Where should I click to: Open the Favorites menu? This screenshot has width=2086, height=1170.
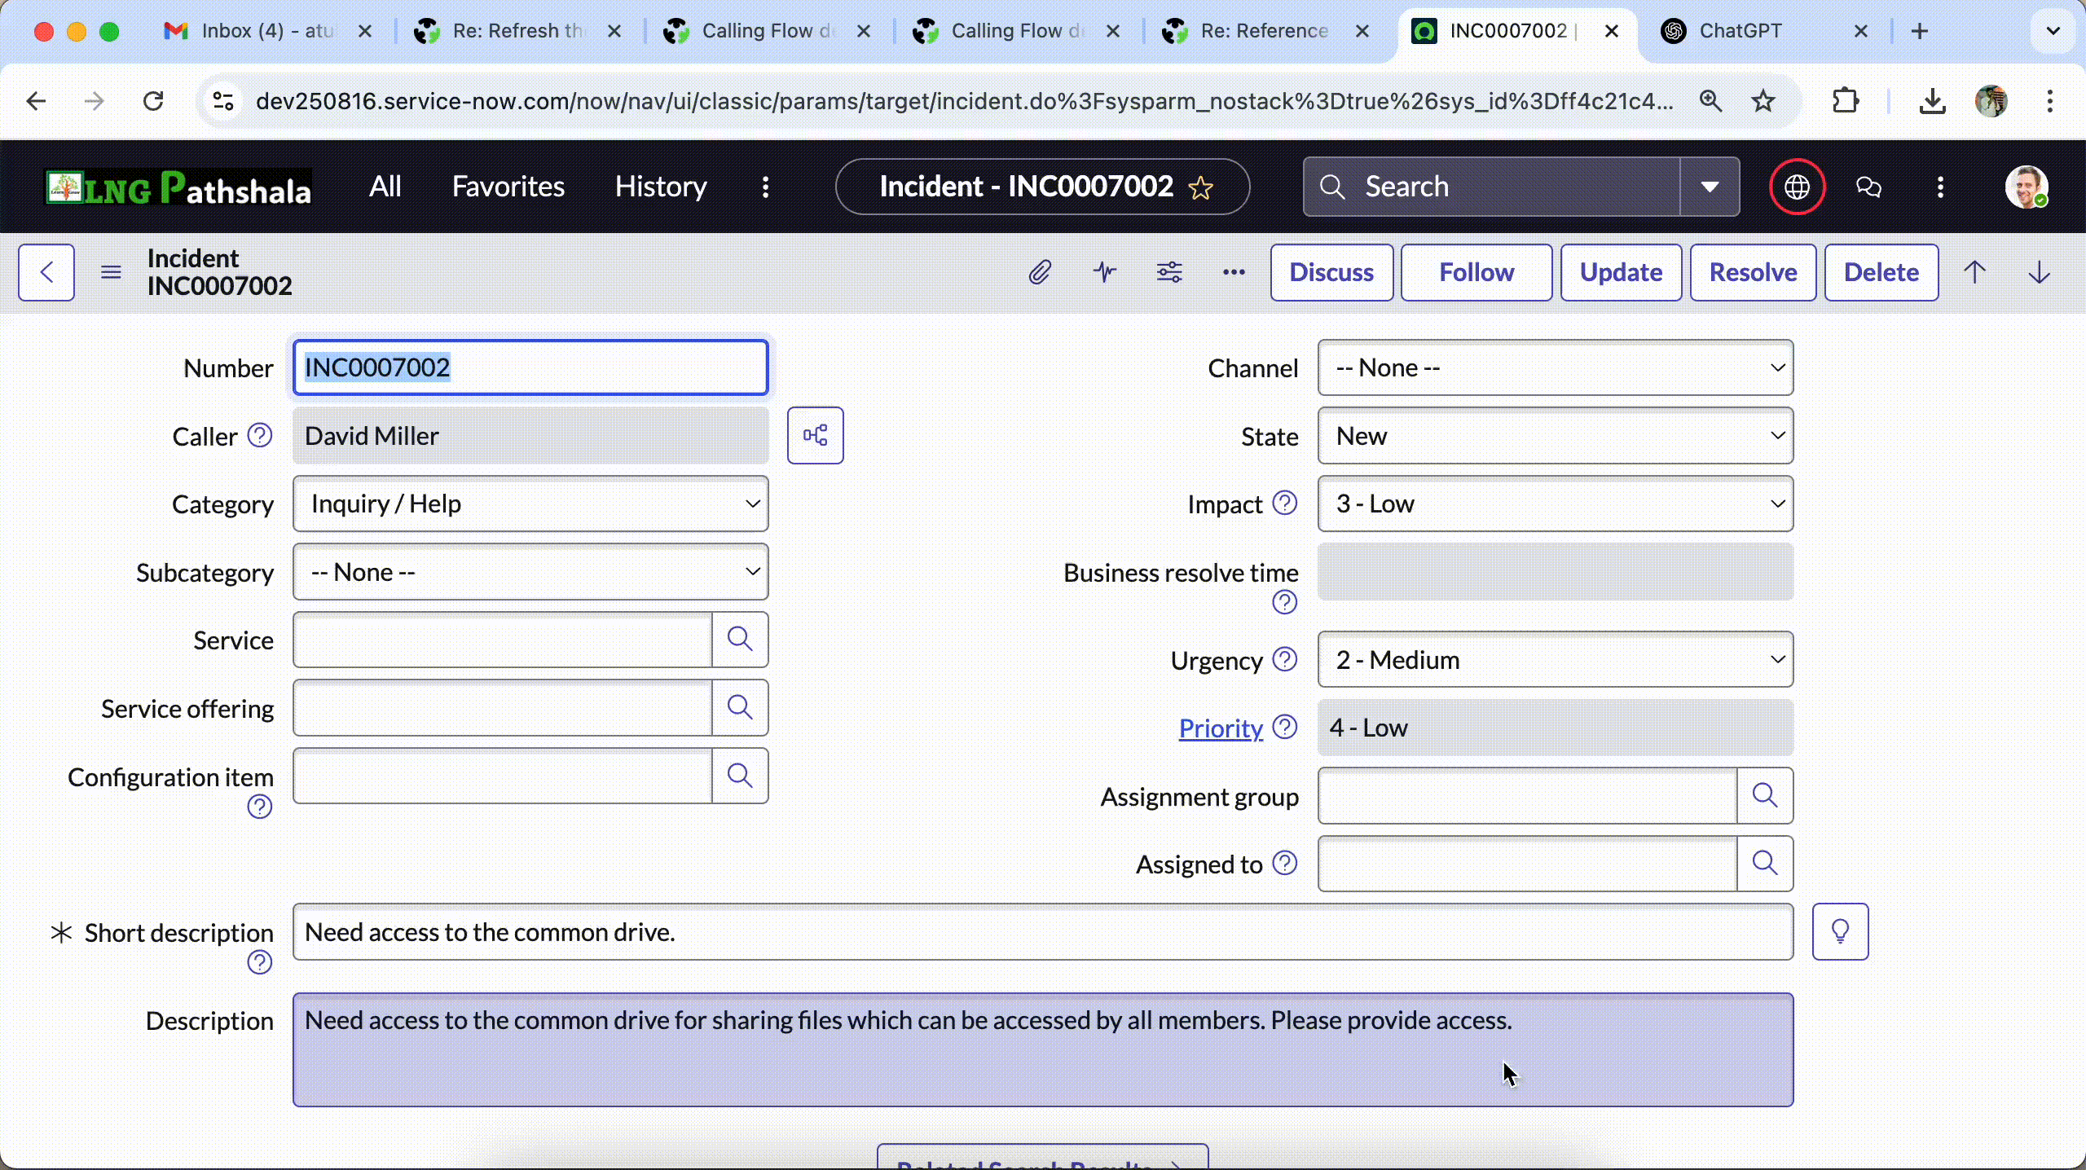coord(508,187)
